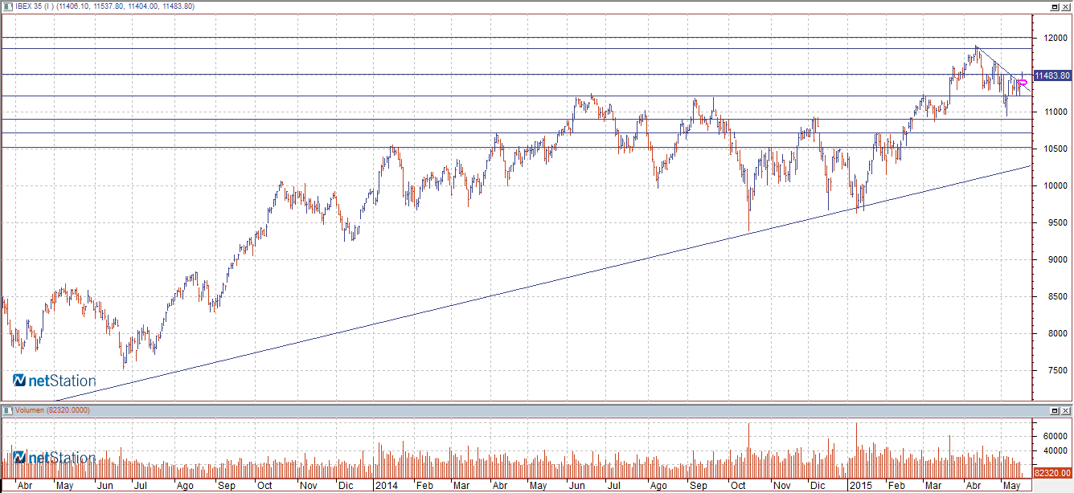Click the Volumen panel icon
1074x493 pixels.
tap(7, 410)
